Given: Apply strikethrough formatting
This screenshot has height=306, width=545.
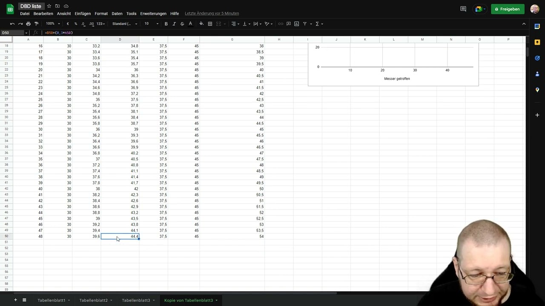Looking at the screenshot, I should click(x=182, y=24).
